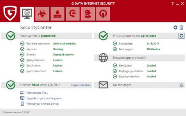Click the Idle scan check icon

22,49
